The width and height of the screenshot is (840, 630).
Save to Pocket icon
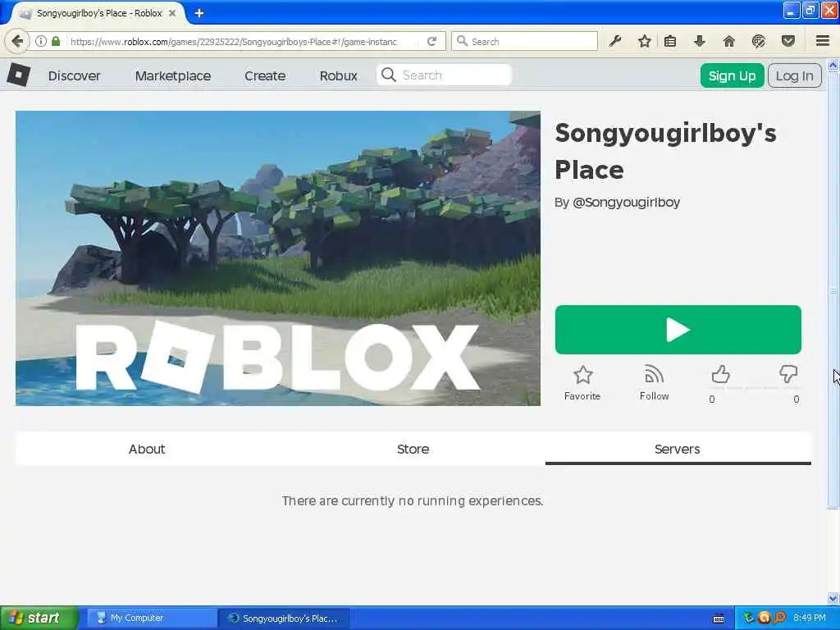tap(788, 41)
